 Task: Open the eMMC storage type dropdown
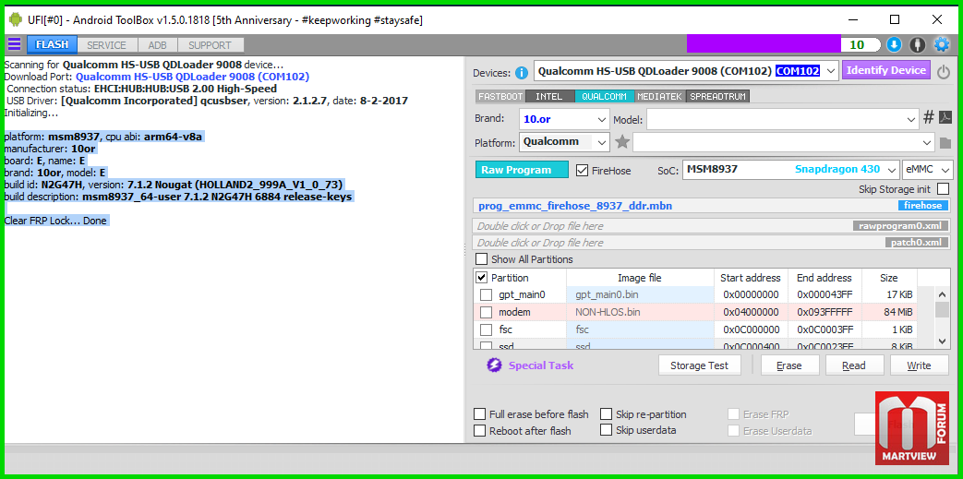point(927,170)
